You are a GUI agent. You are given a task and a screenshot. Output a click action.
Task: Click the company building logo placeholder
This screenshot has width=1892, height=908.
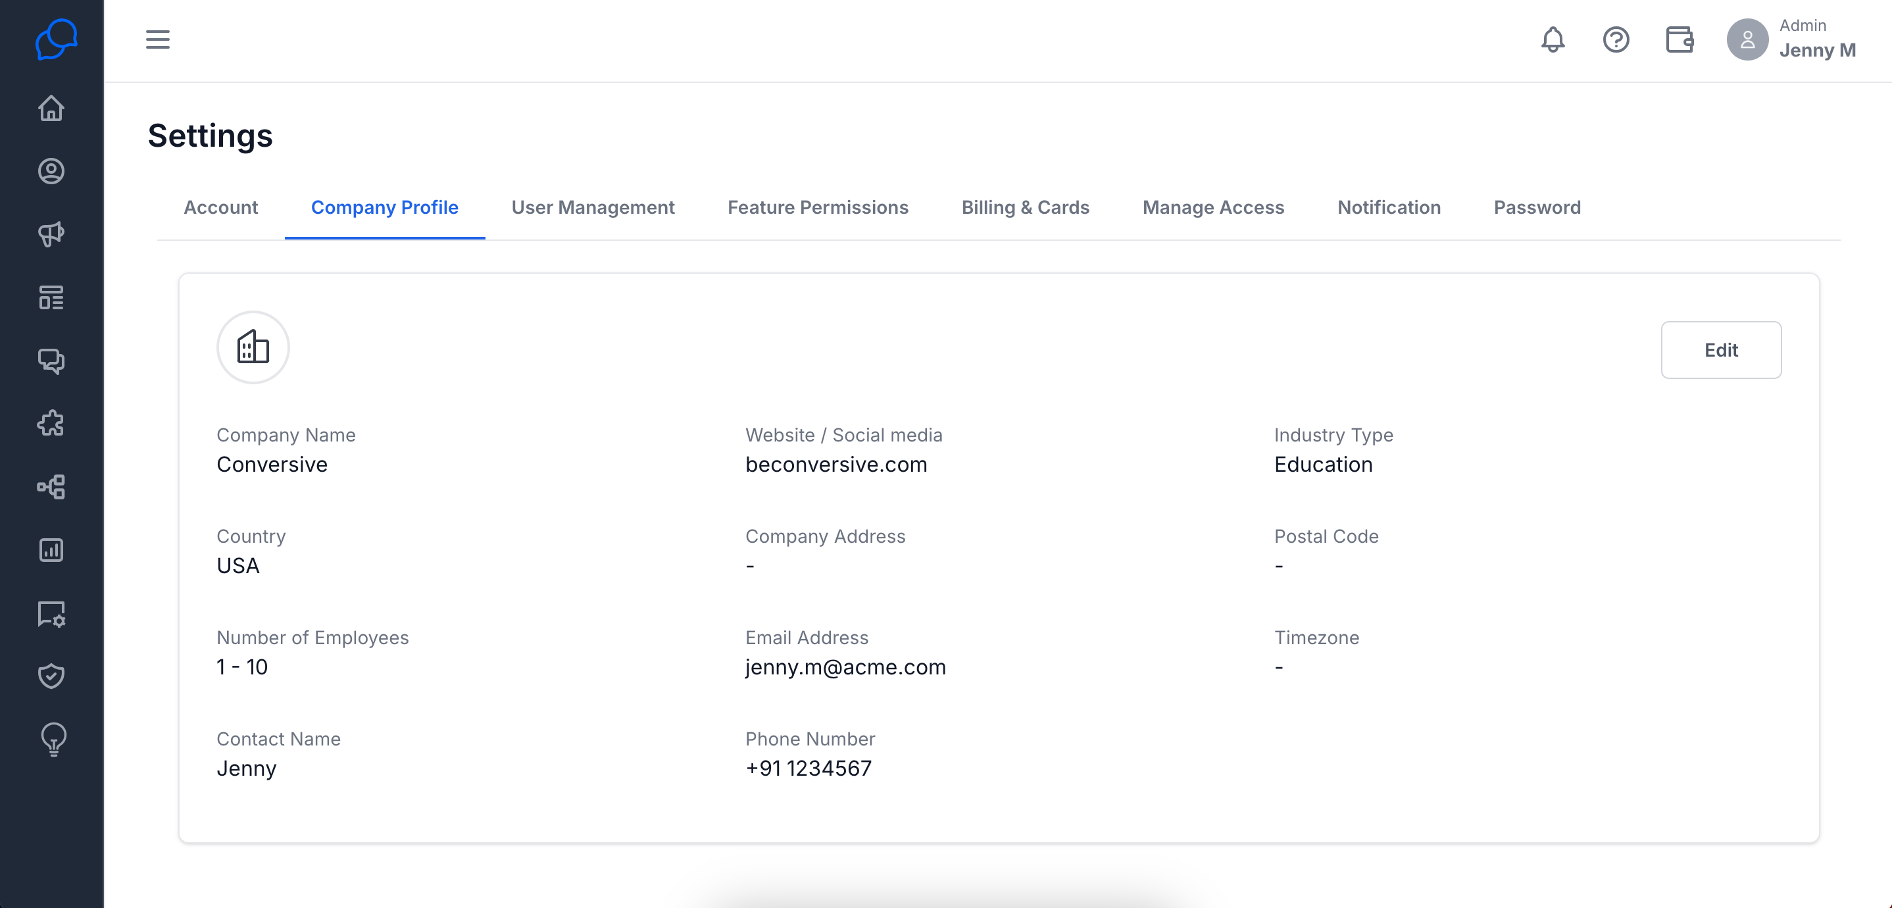click(x=253, y=347)
